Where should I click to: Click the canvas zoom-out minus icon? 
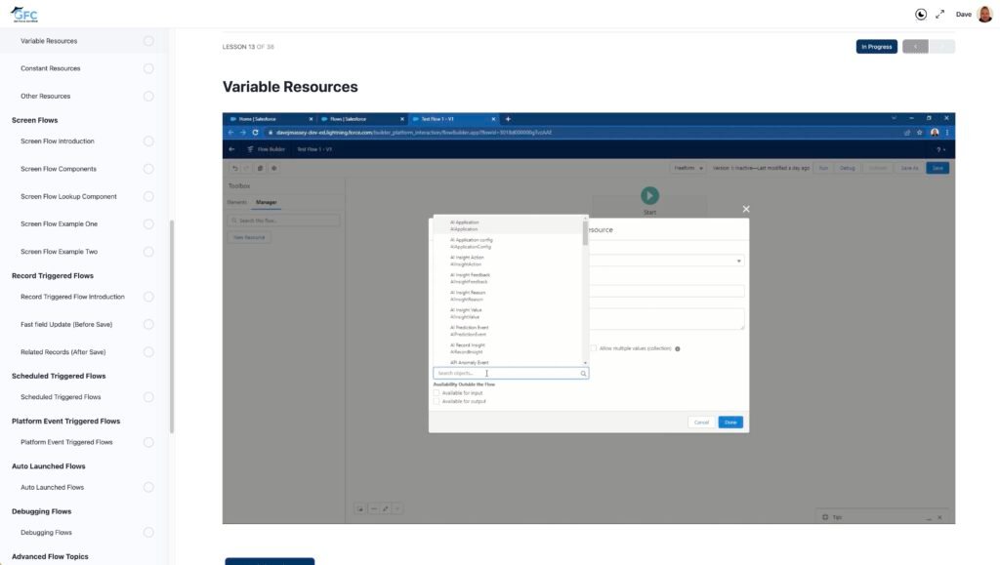click(374, 508)
